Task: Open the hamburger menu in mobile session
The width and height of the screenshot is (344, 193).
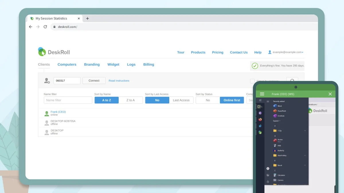Action: tap(262, 94)
